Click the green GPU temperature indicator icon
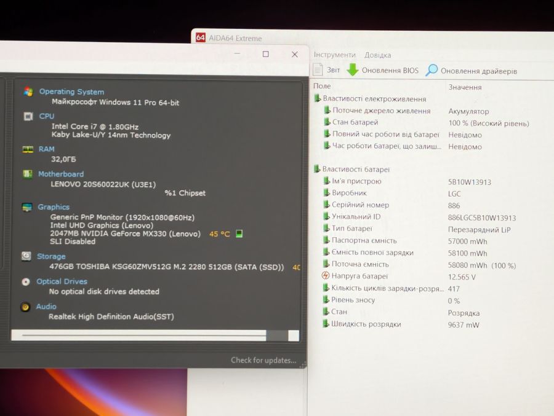Image resolution: width=554 pixels, height=416 pixels. click(x=239, y=234)
